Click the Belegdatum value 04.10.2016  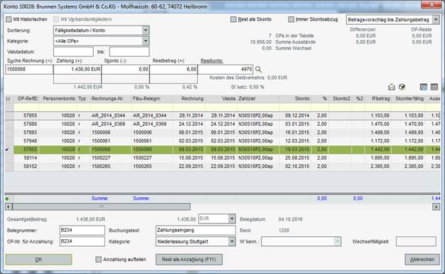click(290, 219)
